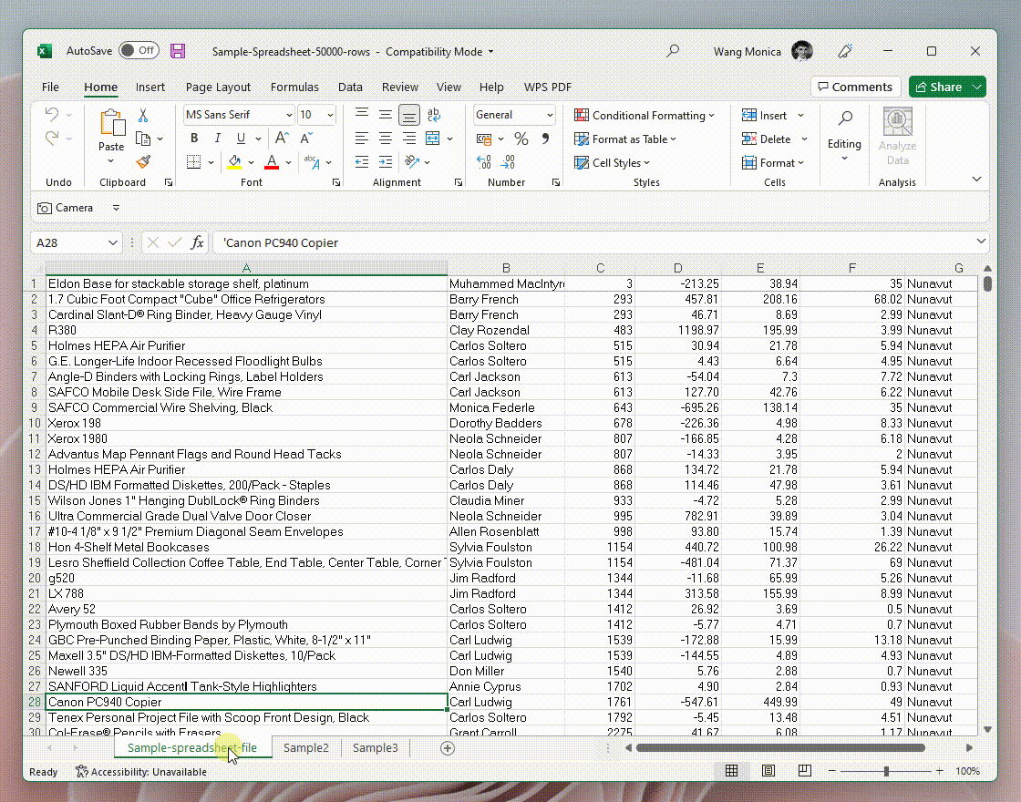Apply the Percent number style
Screen dimensions: 1021x802
click(x=521, y=139)
